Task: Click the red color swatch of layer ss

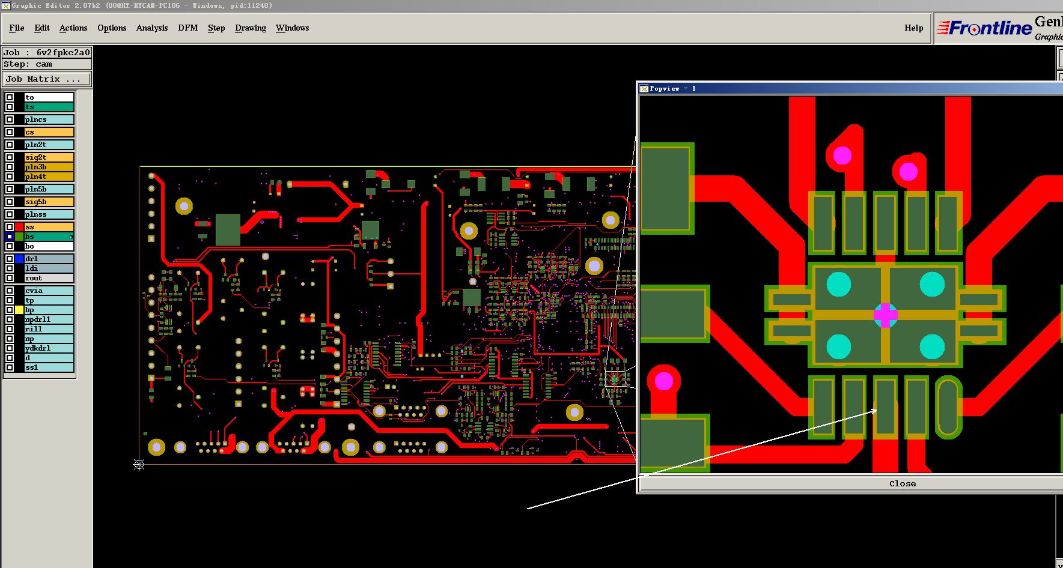Action: 19,227
